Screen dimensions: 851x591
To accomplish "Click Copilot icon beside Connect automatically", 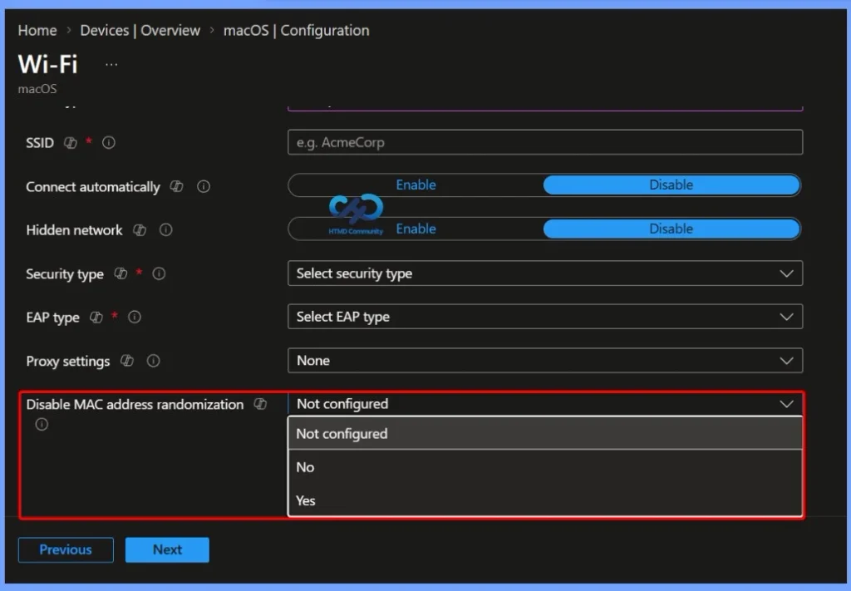I will pyautogui.click(x=176, y=187).
